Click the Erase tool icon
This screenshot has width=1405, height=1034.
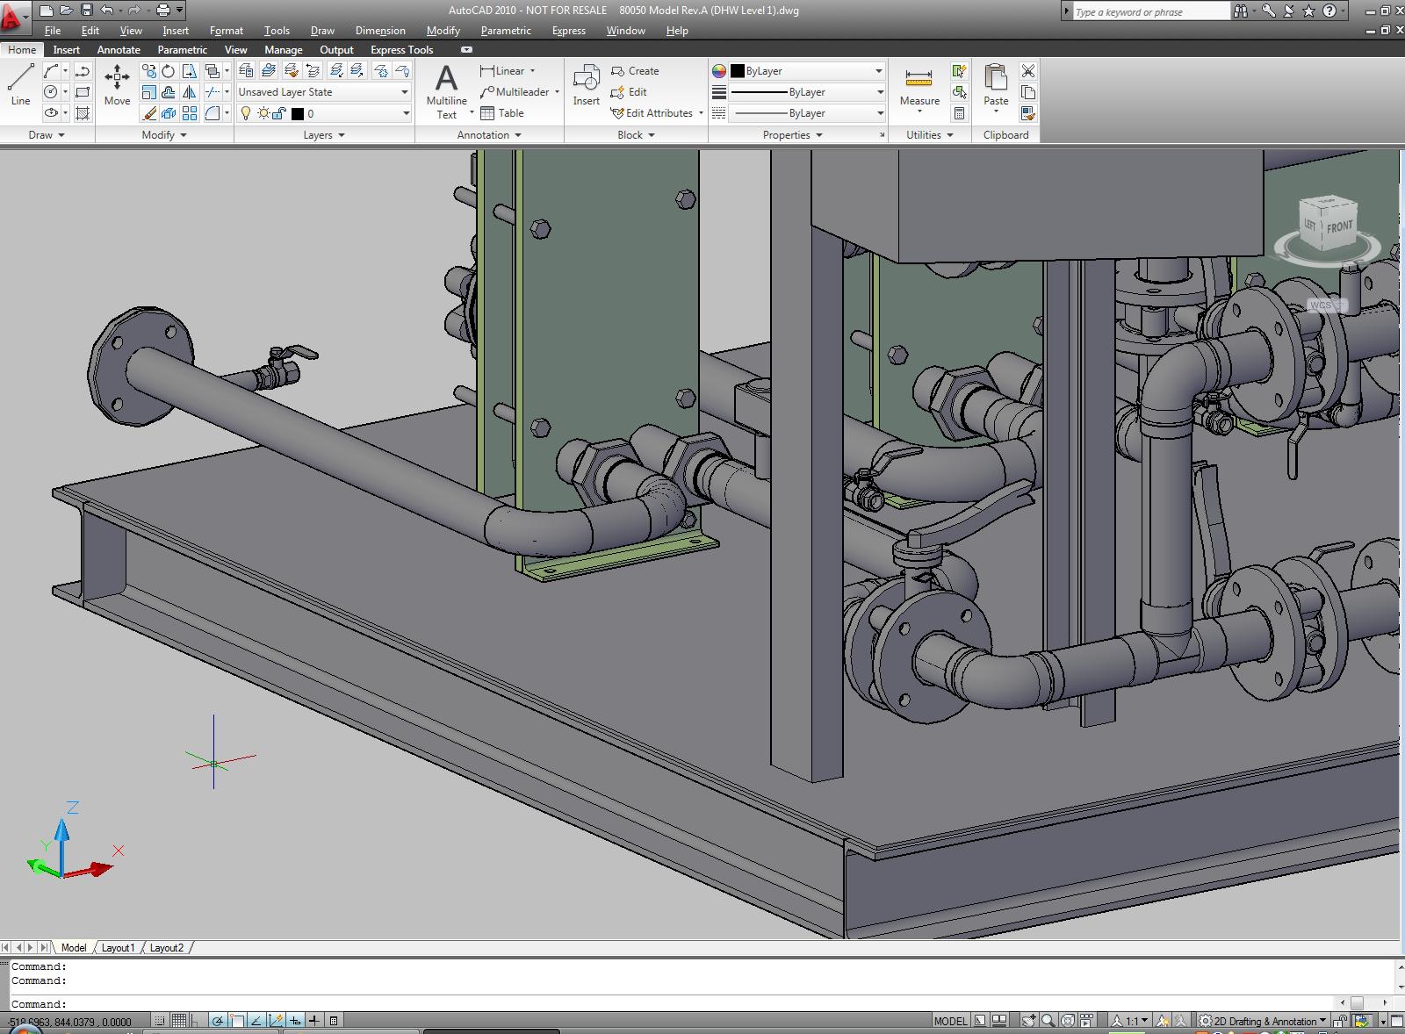pyautogui.click(x=149, y=113)
